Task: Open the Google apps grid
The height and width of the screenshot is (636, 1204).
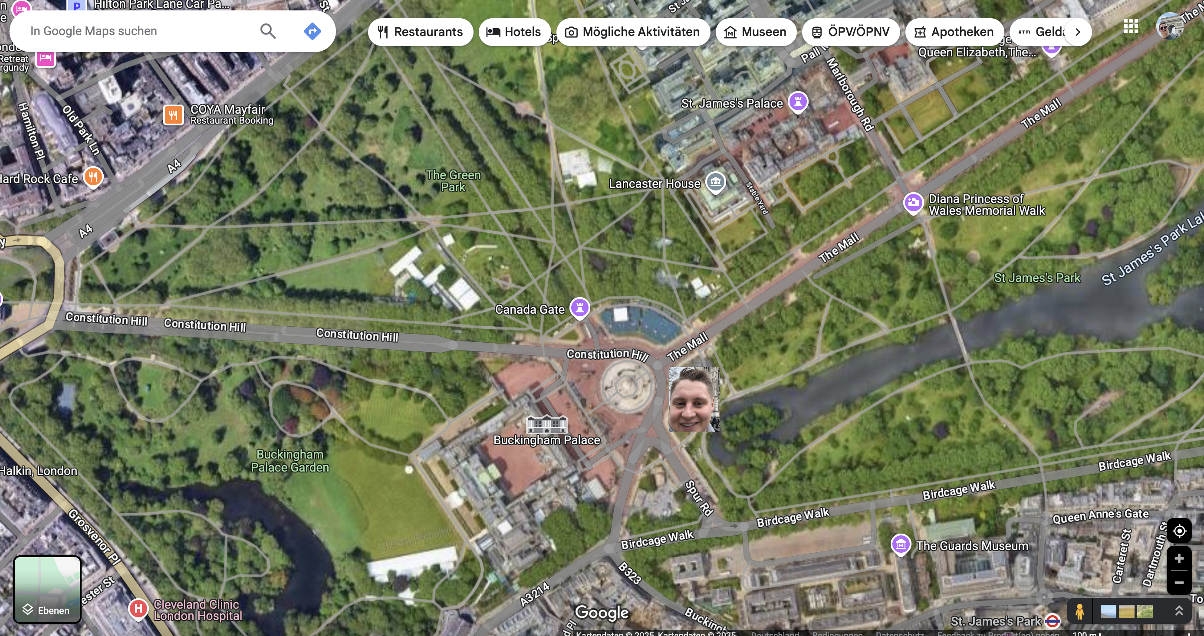Action: coord(1131,26)
